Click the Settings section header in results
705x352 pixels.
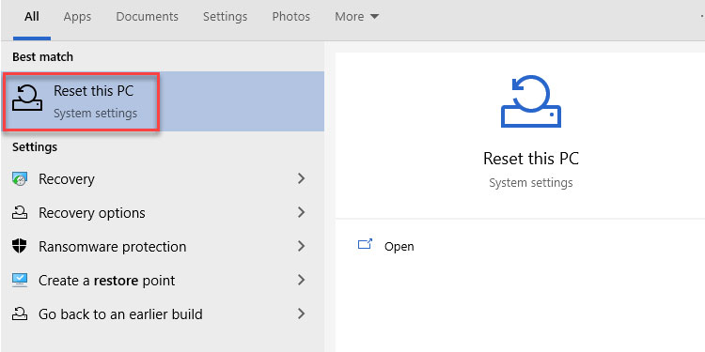coord(35,147)
